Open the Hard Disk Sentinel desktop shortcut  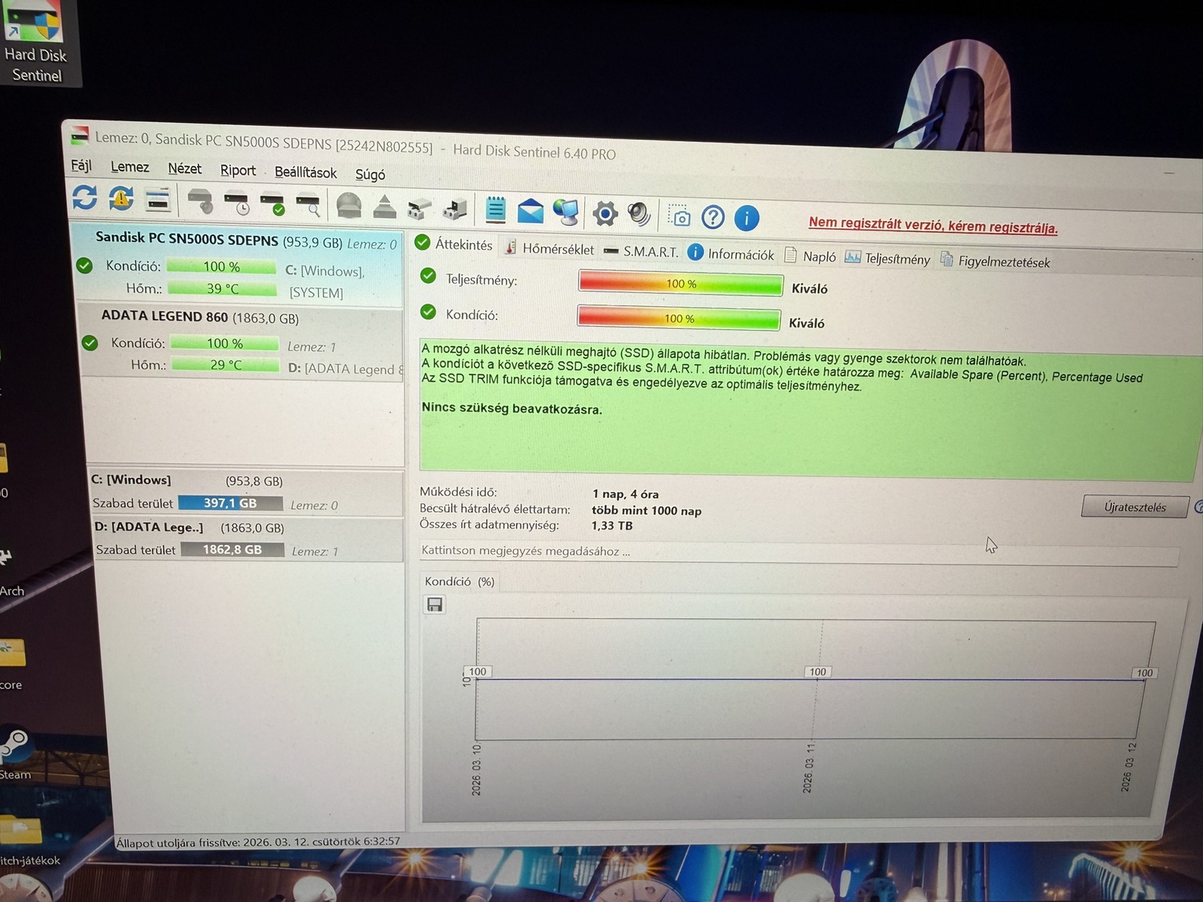tap(35, 42)
